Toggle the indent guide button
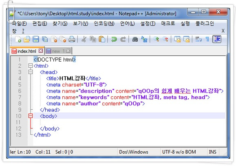Image resolution: width=236 pixels, height=166 pixels. click(217, 39)
